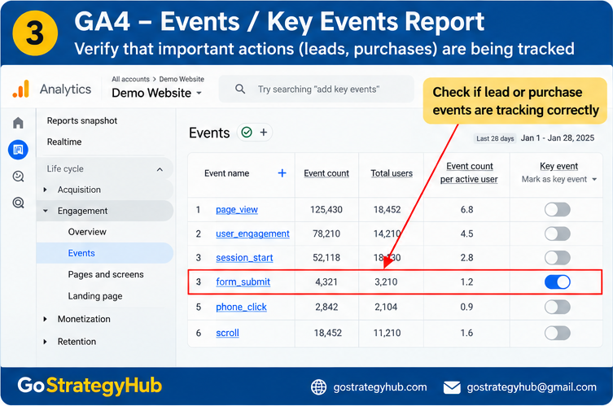Open the Explore icon in the left rail
Screen dimensions: 613x406
click(18, 177)
